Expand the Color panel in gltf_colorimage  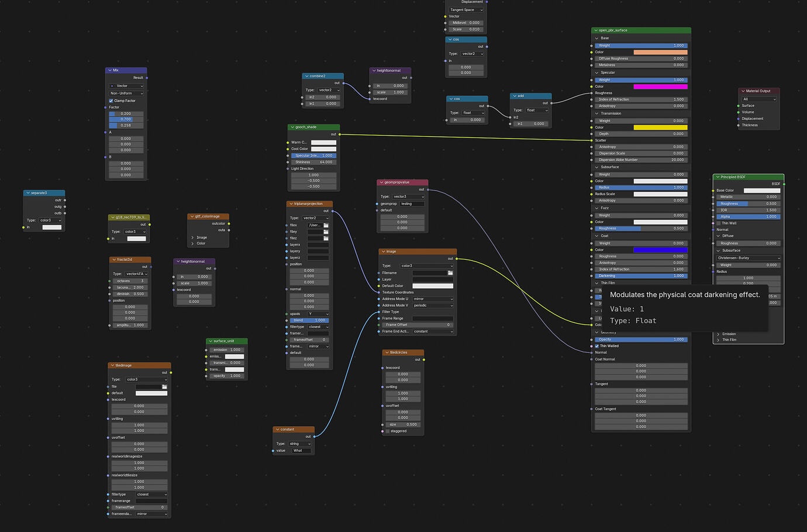(192, 243)
